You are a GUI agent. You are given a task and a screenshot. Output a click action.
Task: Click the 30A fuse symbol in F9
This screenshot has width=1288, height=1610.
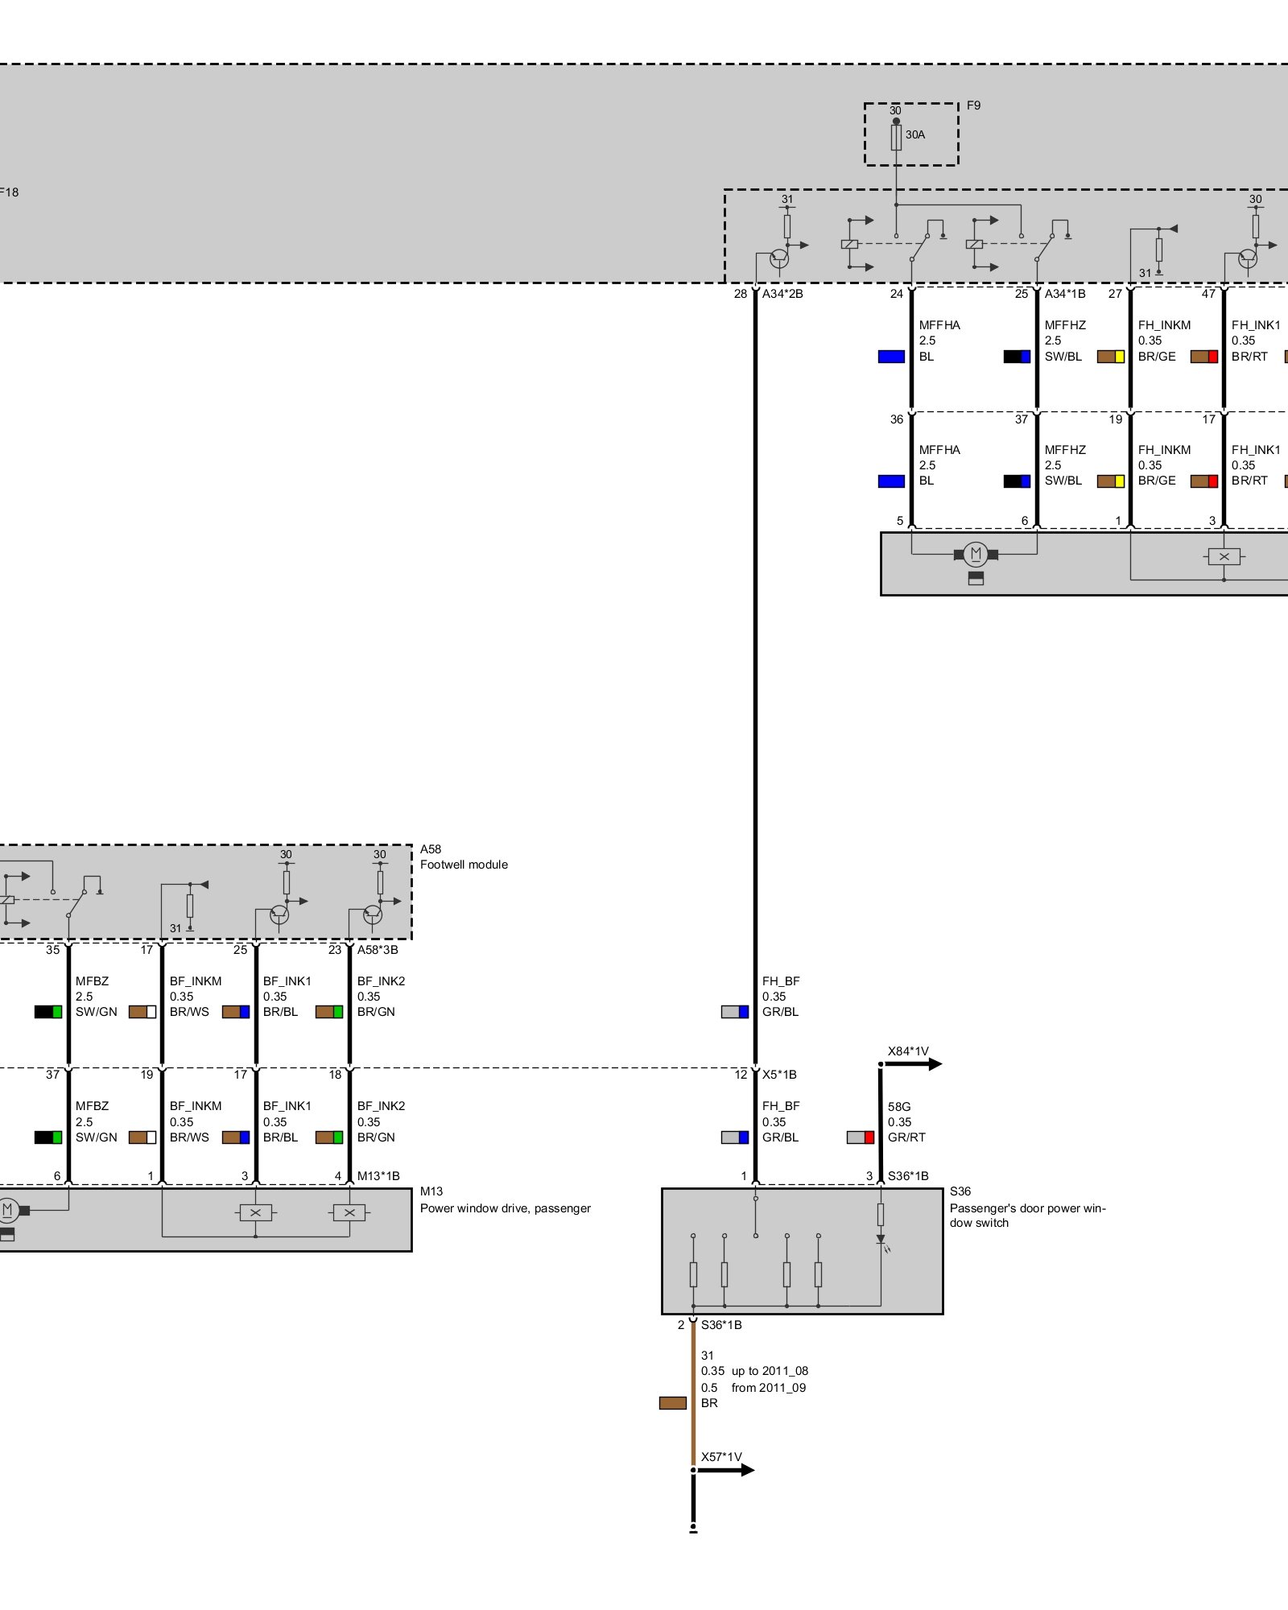point(896,137)
